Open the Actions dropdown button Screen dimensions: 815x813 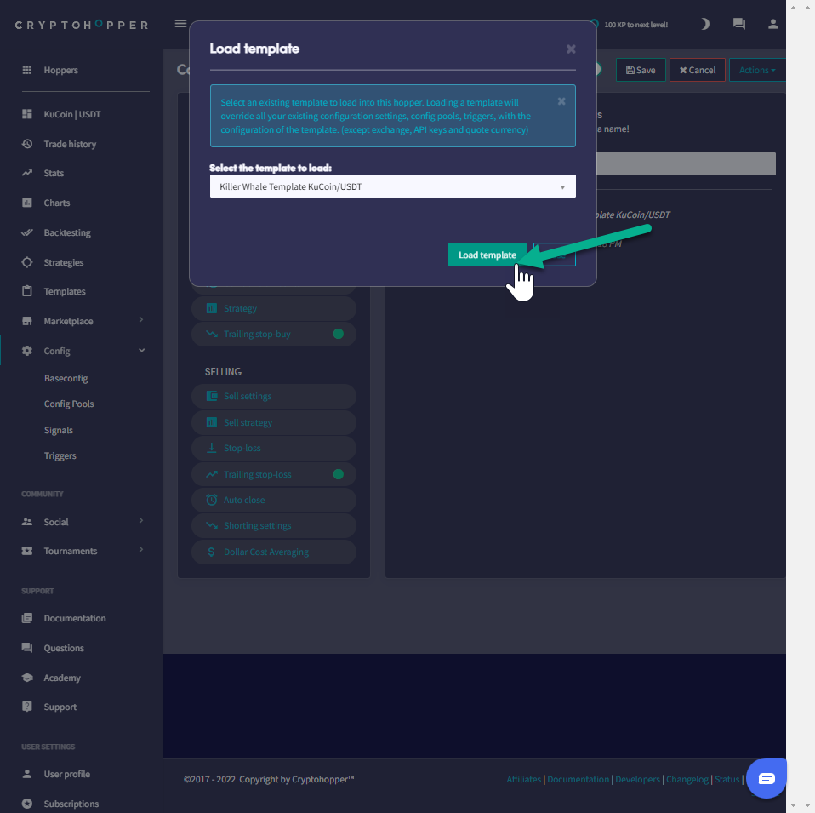(x=756, y=70)
